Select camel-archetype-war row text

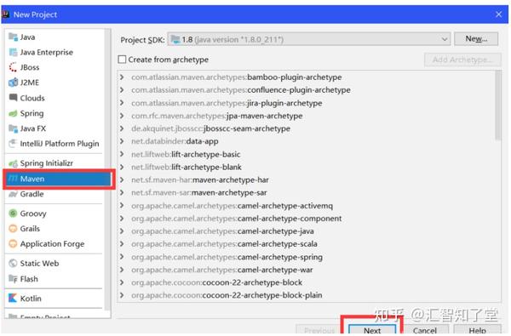[x=222, y=270]
